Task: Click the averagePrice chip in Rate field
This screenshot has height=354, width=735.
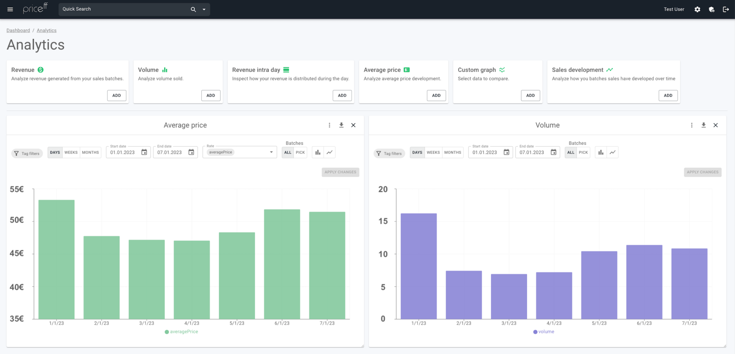Action: click(x=220, y=152)
